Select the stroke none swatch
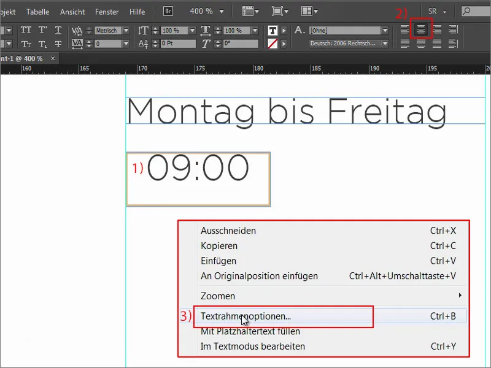The height and width of the screenshot is (368, 491). (x=273, y=44)
